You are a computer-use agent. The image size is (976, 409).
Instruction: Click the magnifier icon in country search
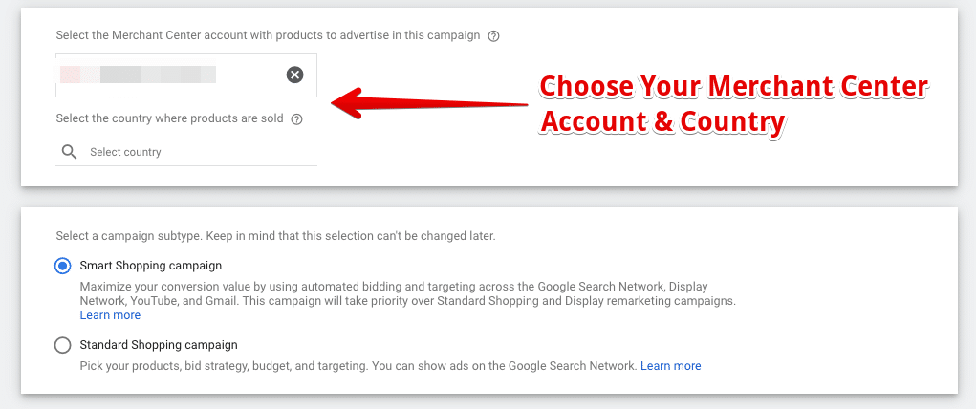(69, 152)
